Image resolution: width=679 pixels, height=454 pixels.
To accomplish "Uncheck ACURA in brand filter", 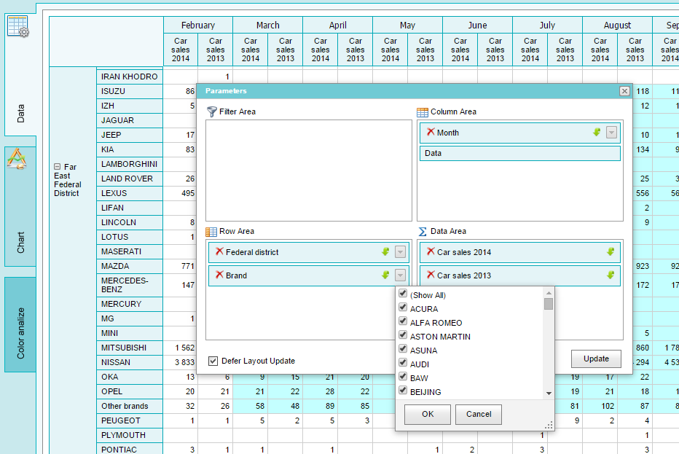I will pos(403,308).
